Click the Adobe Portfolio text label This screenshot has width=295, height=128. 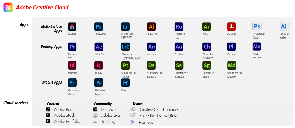67,121
